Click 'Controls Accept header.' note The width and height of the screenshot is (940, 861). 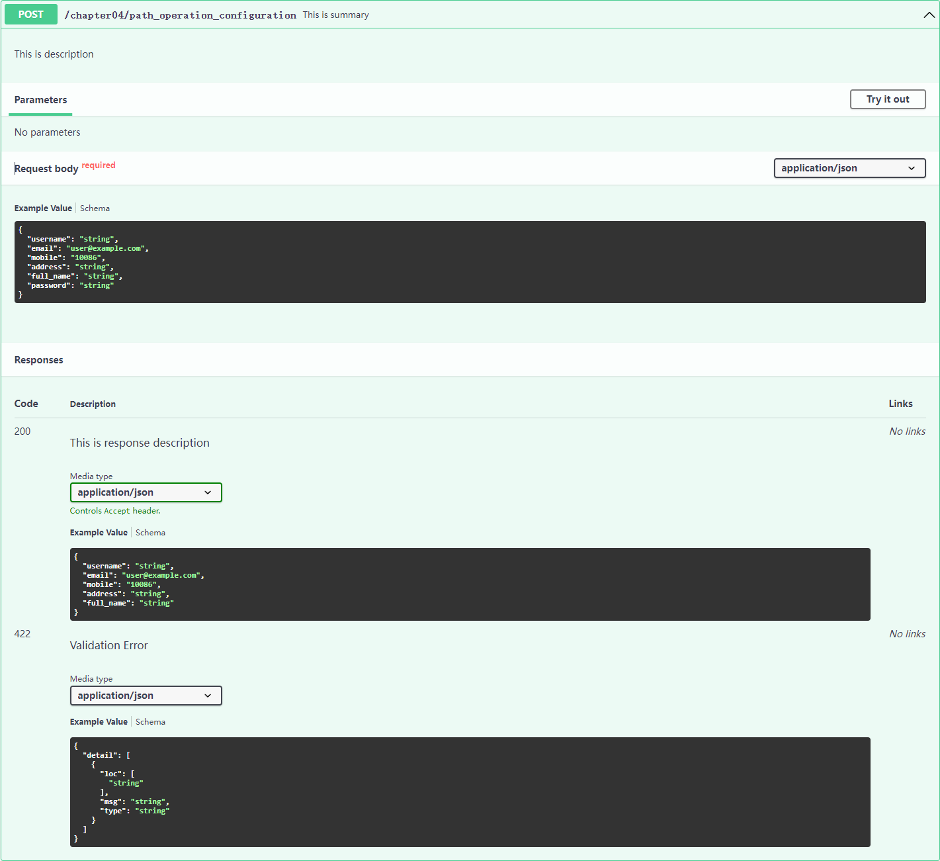(115, 511)
